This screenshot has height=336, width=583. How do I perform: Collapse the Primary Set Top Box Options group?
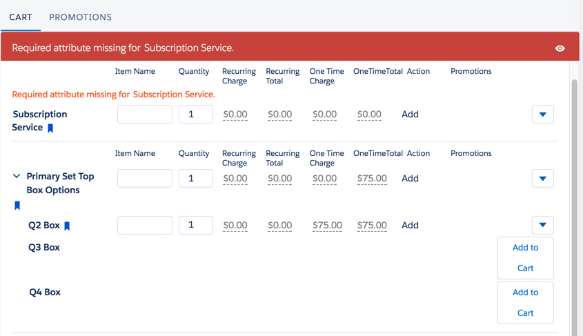click(x=17, y=176)
